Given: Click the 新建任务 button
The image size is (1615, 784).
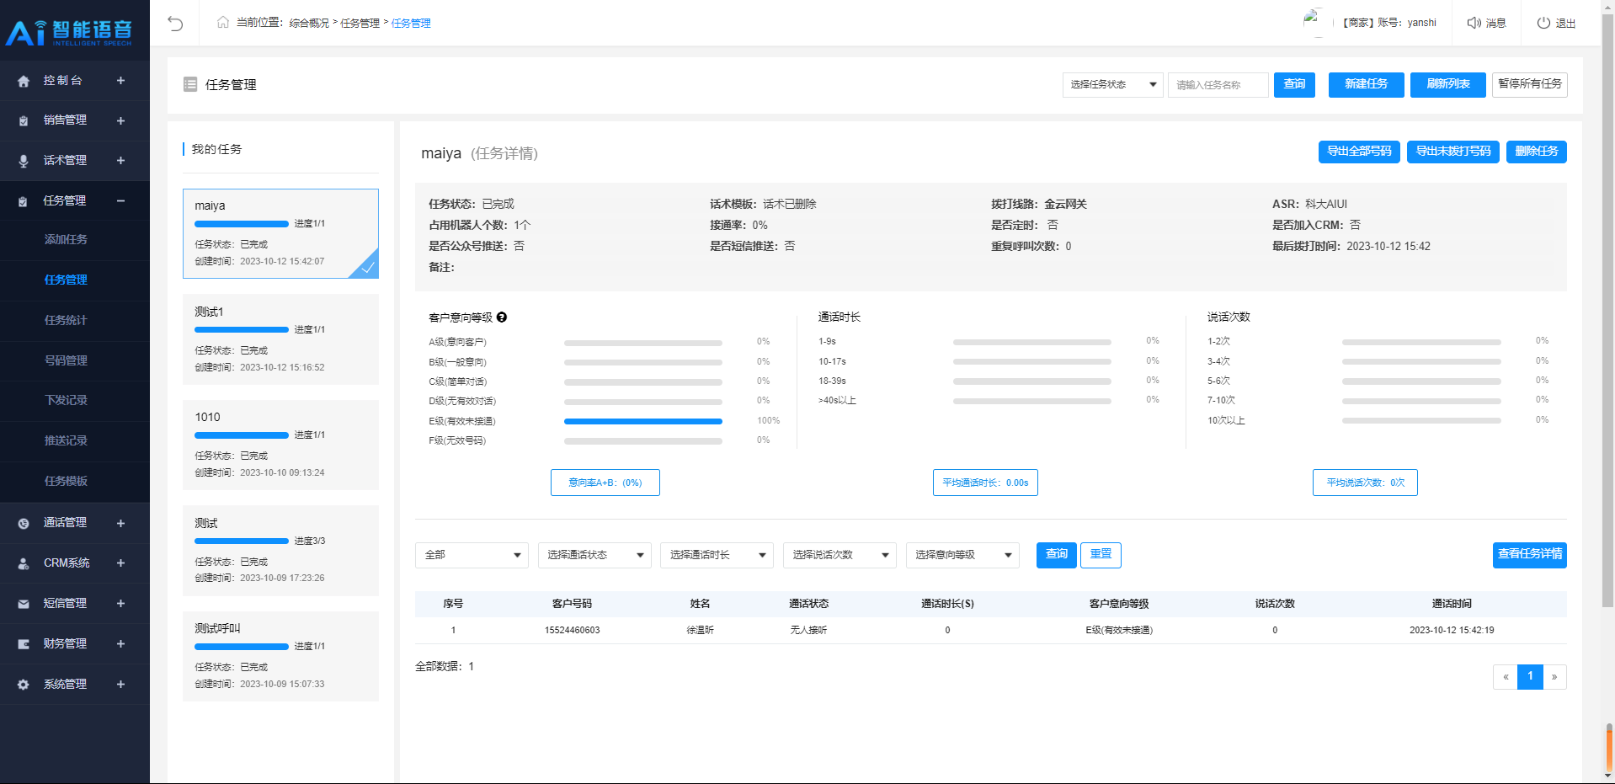Looking at the screenshot, I should tap(1366, 84).
